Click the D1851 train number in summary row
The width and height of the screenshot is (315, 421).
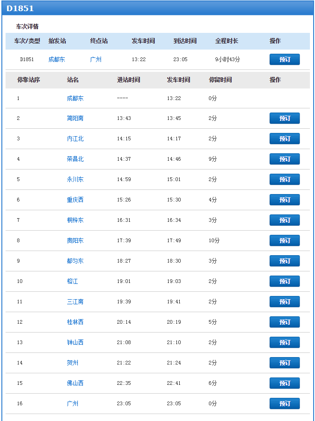[27, 59]
